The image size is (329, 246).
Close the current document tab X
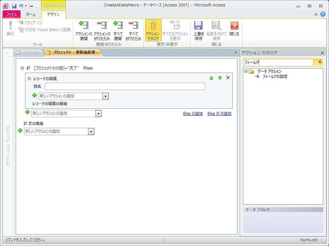click(x=236, y=52)
